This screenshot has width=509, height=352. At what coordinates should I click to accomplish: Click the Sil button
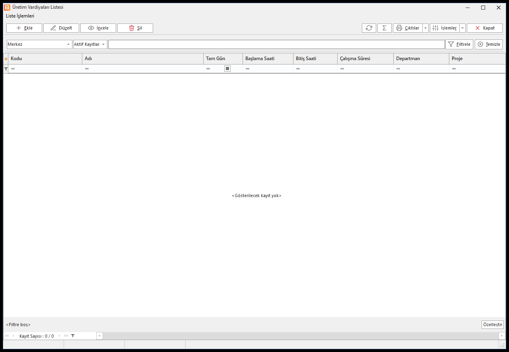(x=135, y=28)
